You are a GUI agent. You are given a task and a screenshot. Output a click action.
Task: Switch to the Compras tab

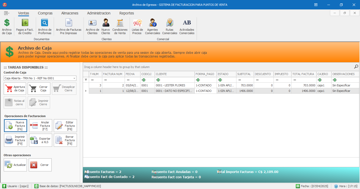45,13
